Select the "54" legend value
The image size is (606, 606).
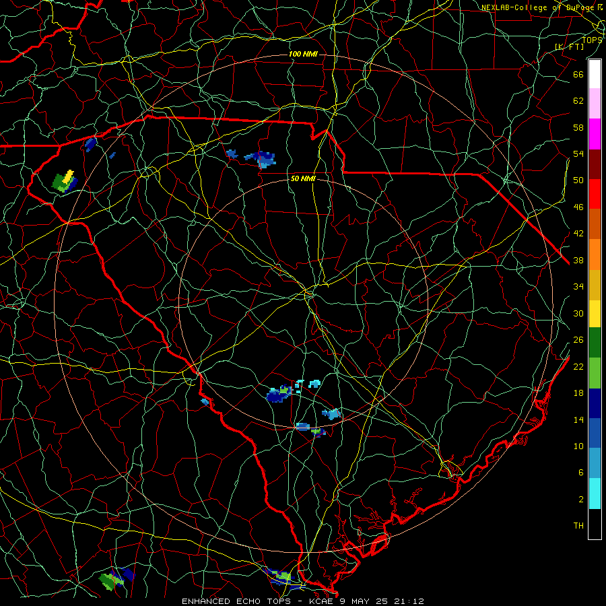(578, 154)
